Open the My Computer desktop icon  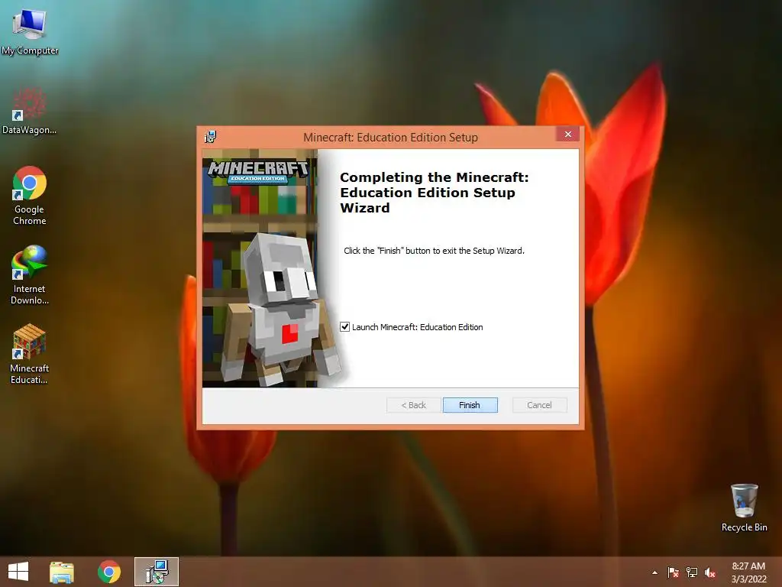tap(30, 31)
